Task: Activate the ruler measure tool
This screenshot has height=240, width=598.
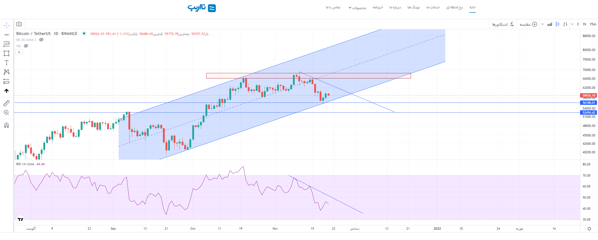Action: click(x=6, y=103)
